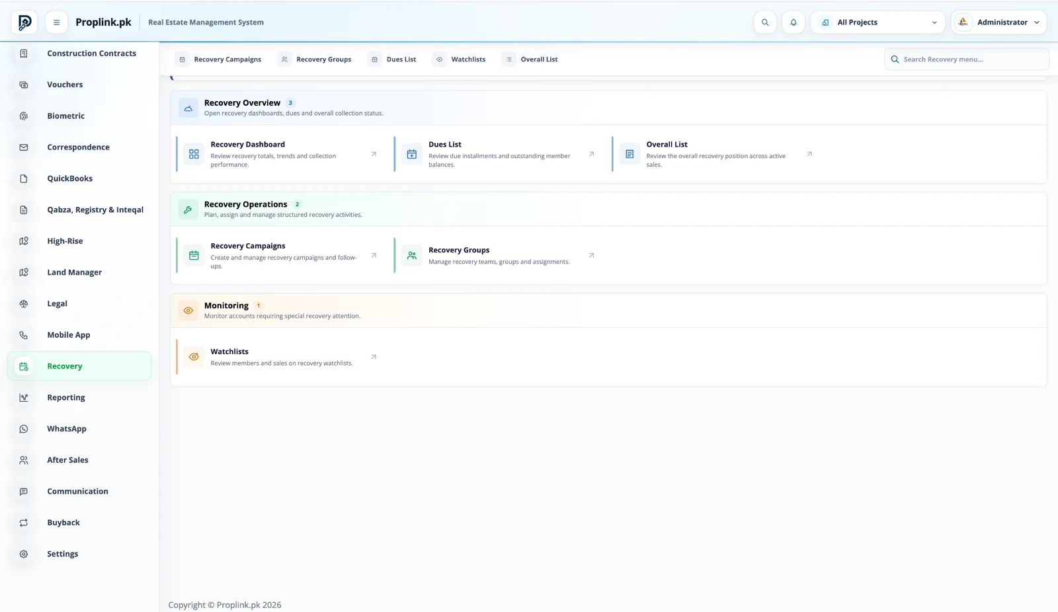Click the Recovery Overview section header icon
Image resolution: width=1058 pixels, height=612 pixels.
pos(188,108)
